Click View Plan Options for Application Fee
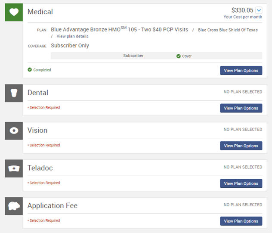272x233 pixels. (x=241, y=221)
